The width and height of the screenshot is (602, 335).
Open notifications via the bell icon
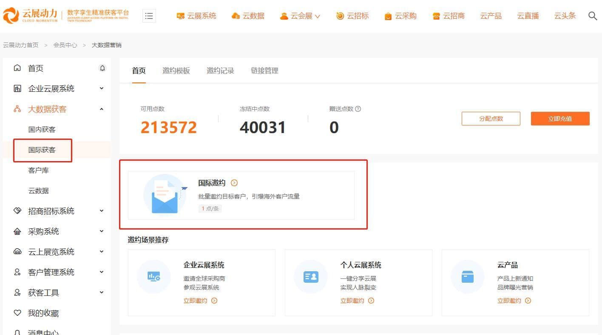coord(102,68)
